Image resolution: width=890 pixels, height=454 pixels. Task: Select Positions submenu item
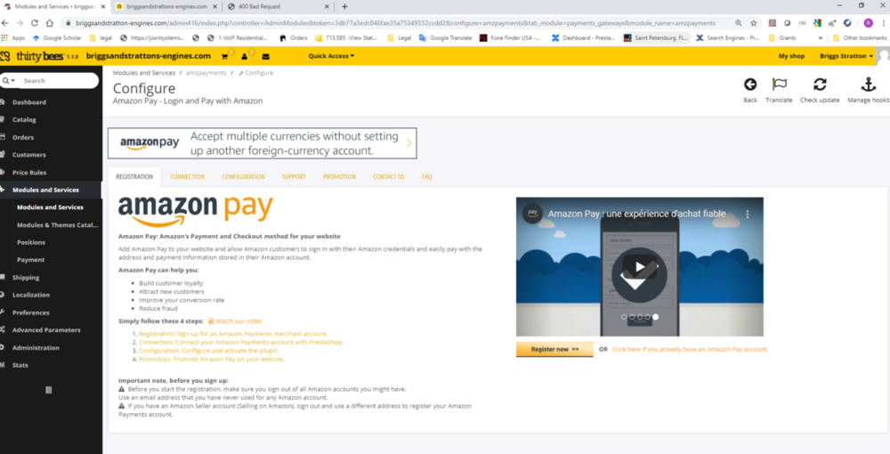pos(31,242)
